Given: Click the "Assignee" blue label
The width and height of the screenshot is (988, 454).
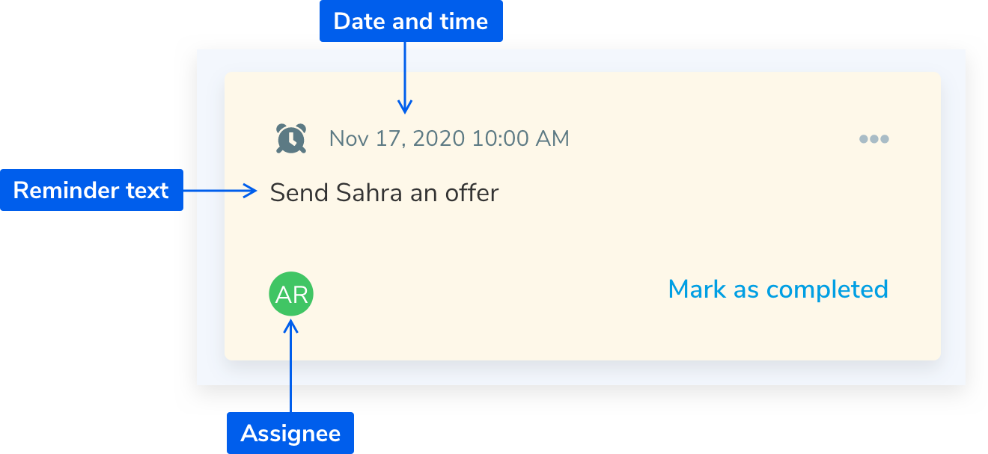Looking at the screenshot, I should (290, 433).
